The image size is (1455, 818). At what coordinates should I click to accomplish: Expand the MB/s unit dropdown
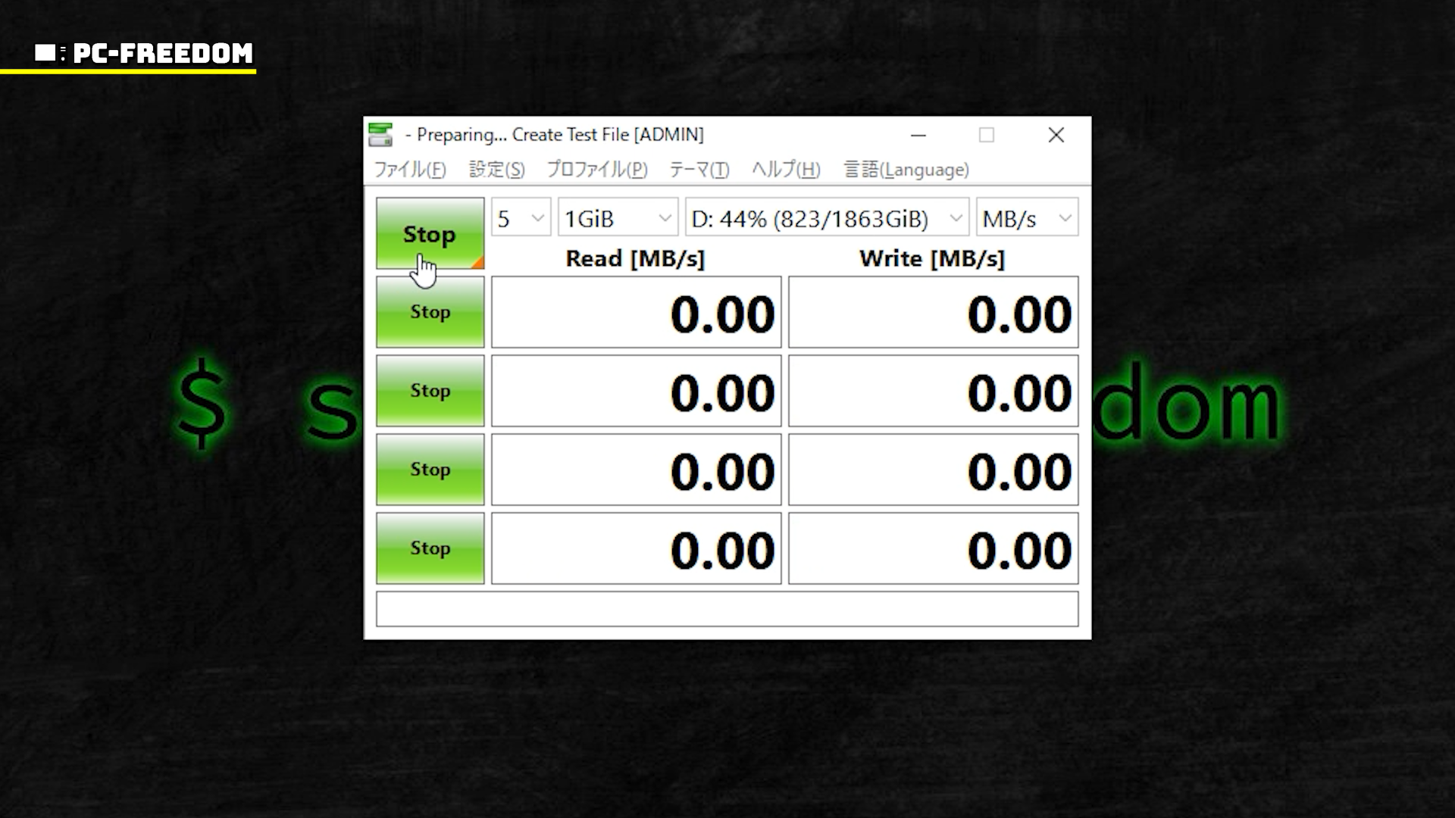1026,219
